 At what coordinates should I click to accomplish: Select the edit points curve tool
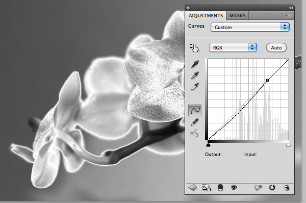[x=195, y=111]
